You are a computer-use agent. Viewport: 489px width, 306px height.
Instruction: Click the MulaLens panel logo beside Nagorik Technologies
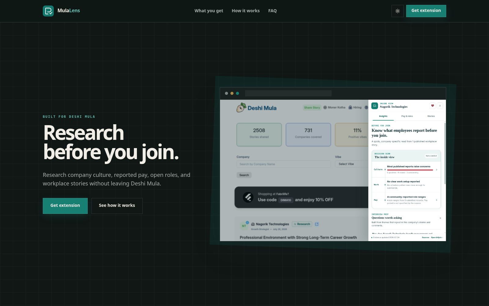(375, 106)
